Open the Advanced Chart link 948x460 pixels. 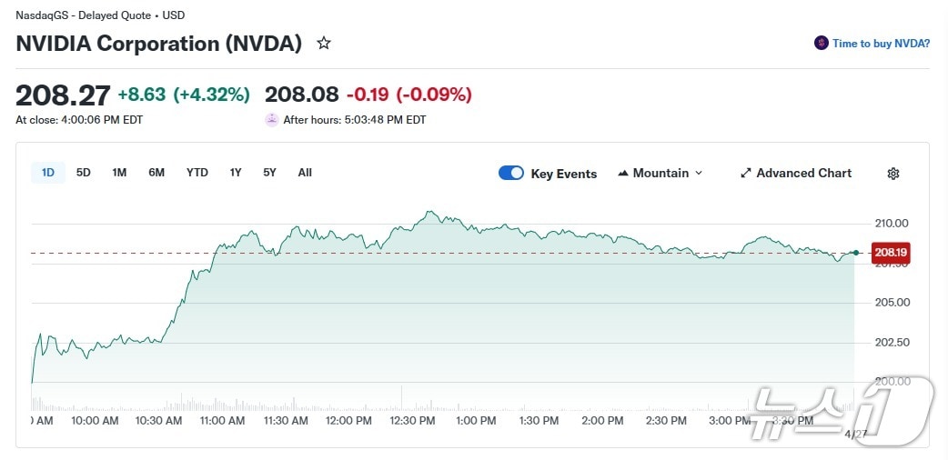pyautogui.click(x=803, y=173)
